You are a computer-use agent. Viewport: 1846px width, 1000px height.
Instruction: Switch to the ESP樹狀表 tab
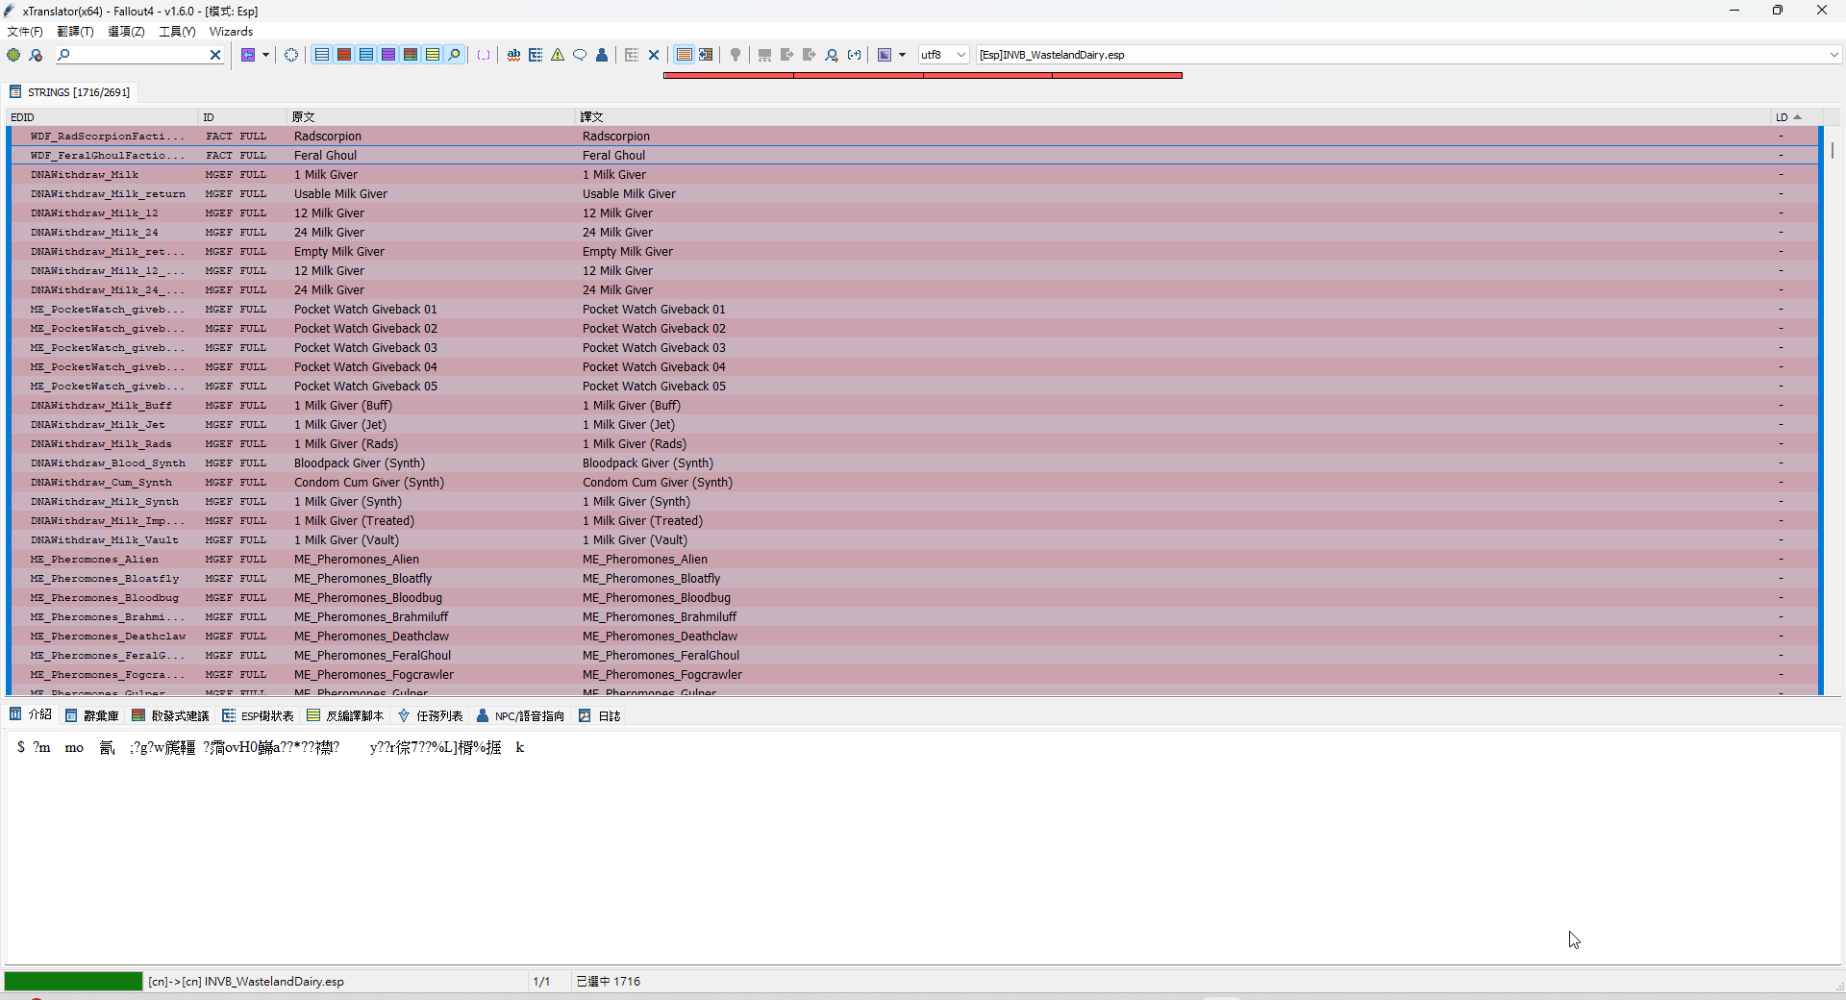click(x=258, y=715)
